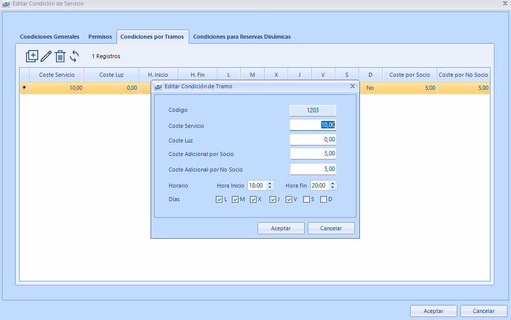Image resolution: width=511 pixels, height=320 pixels.
Task: Increase Hora Inicio with up arrow
Action: [270, 183]
